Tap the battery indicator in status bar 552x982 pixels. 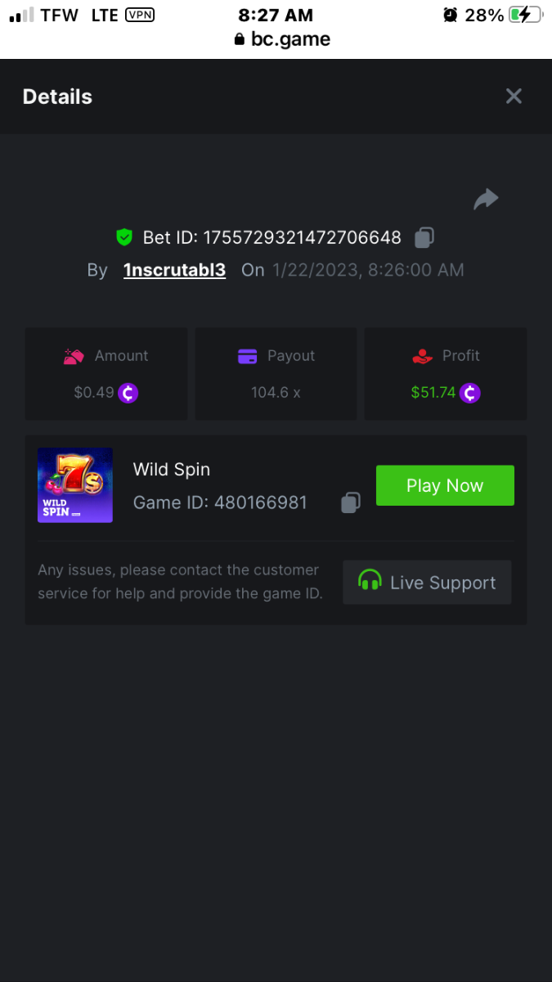point(523,15)
